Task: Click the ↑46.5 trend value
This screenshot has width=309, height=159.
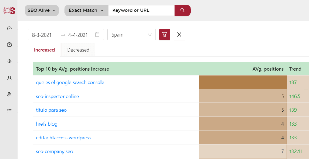Action: tap(294, 96)
